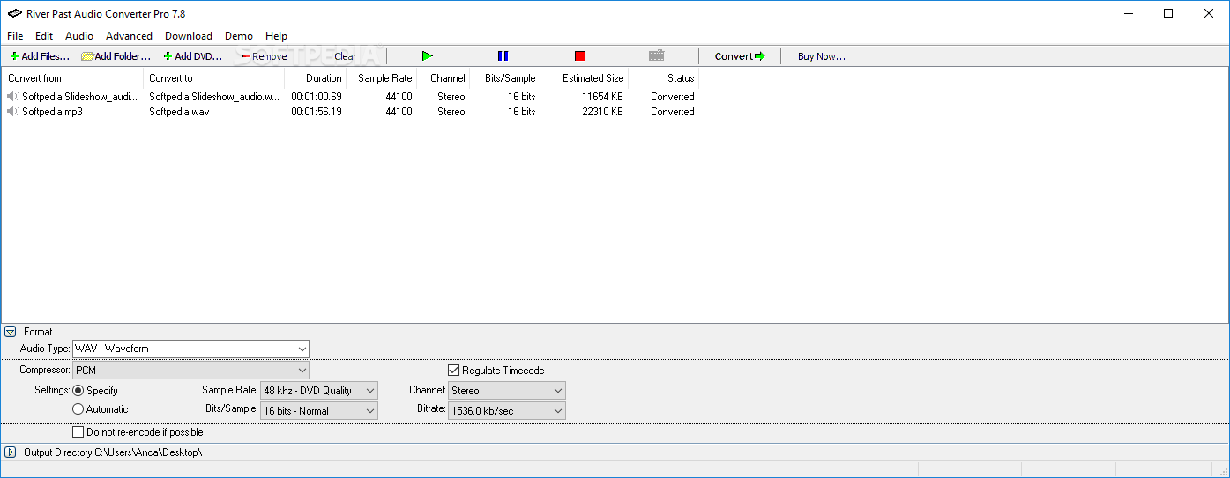
Task: Open the Advanced menu
Action: (129, 36)
